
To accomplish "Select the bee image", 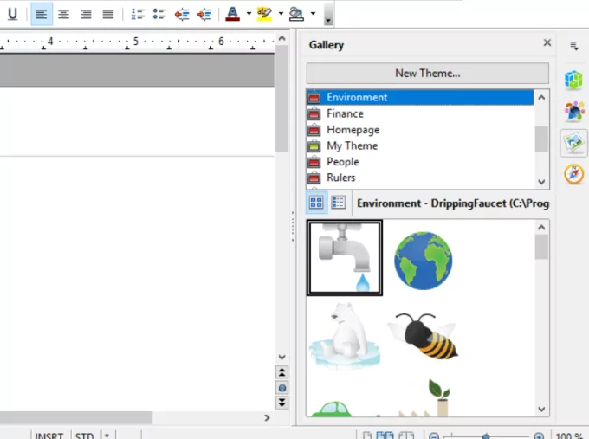I will [424, 336].
